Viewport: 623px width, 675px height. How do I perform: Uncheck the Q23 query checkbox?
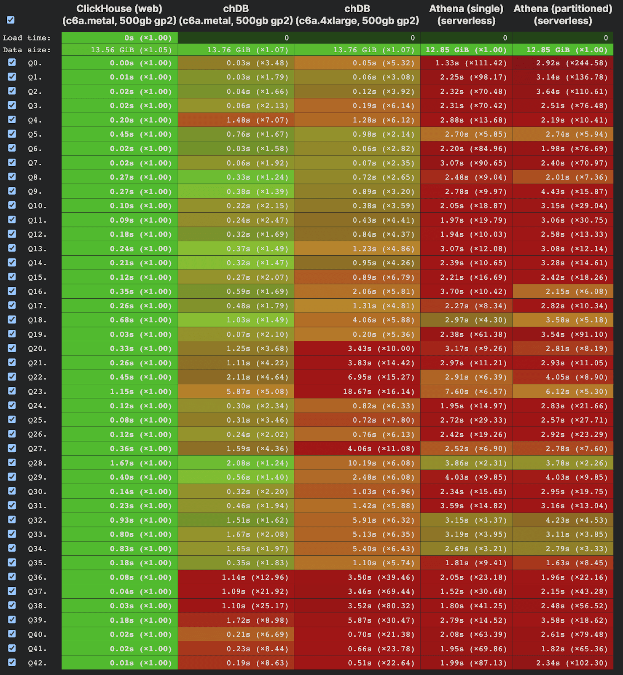tap(12, 391)
